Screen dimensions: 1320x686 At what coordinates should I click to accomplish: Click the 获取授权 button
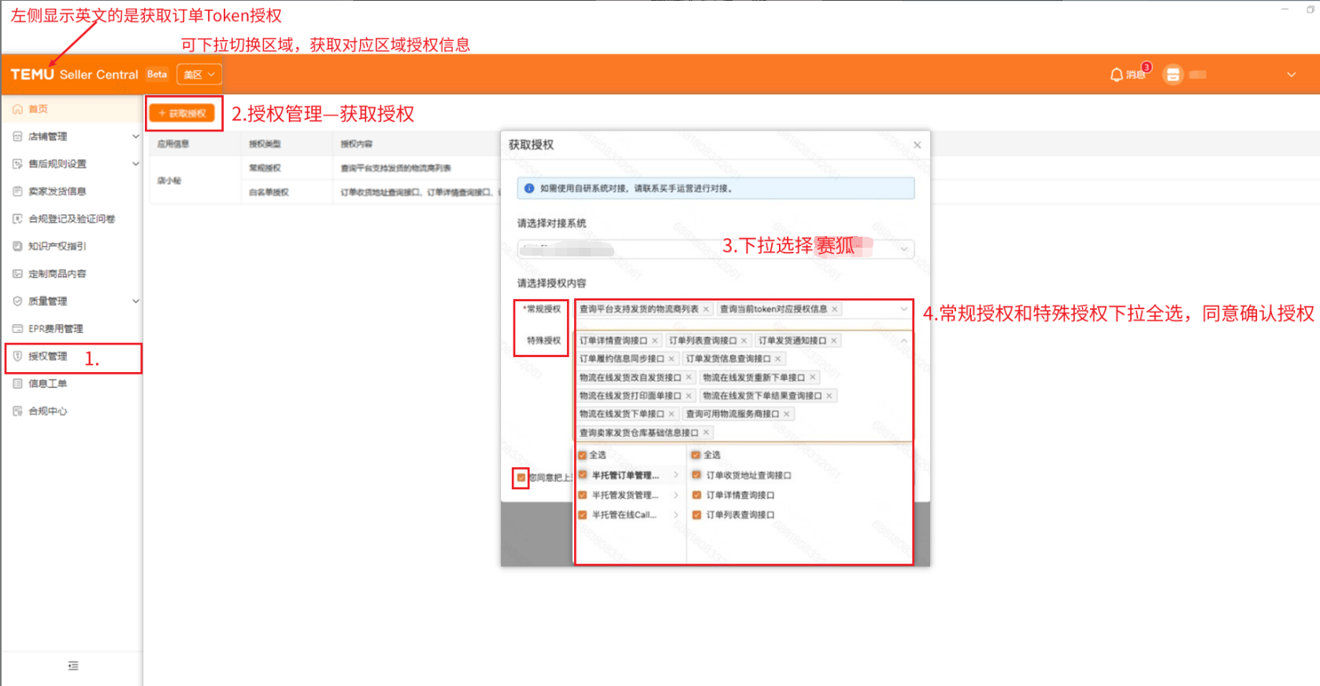tap(182, 113)
